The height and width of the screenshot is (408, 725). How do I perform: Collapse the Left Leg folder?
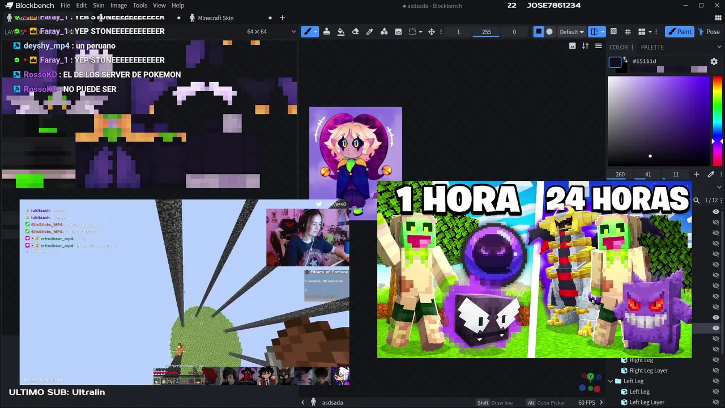tap(611, 381)
